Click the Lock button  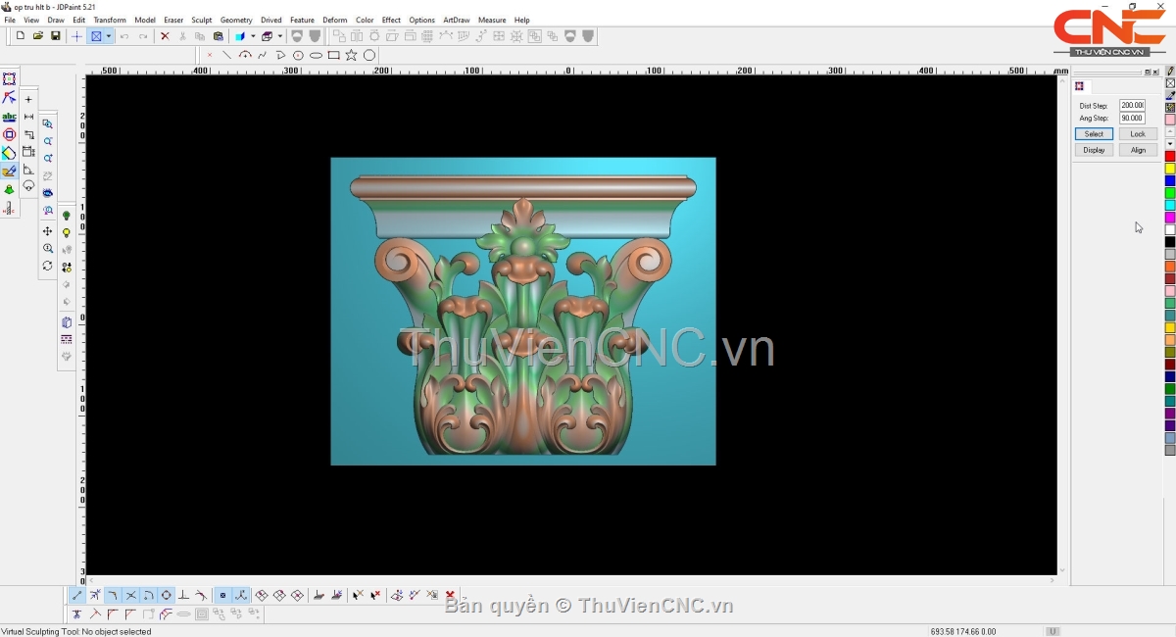tap(1137, 133)
